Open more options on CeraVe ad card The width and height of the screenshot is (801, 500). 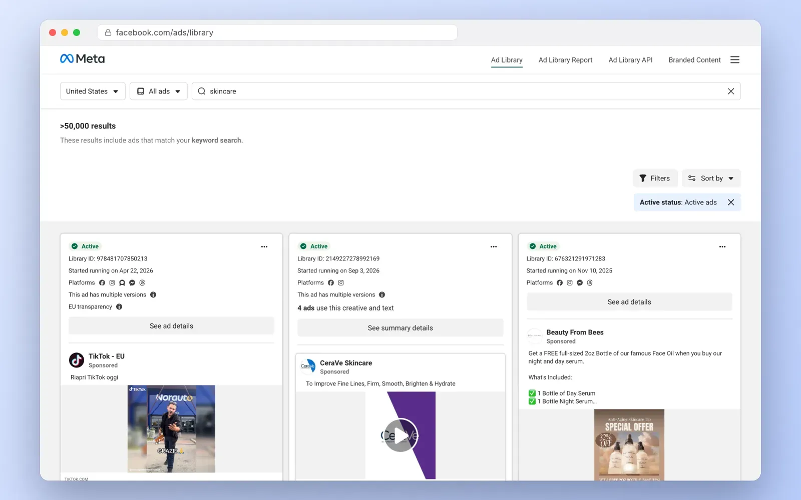pyautogui.click(x=493, y=246)
